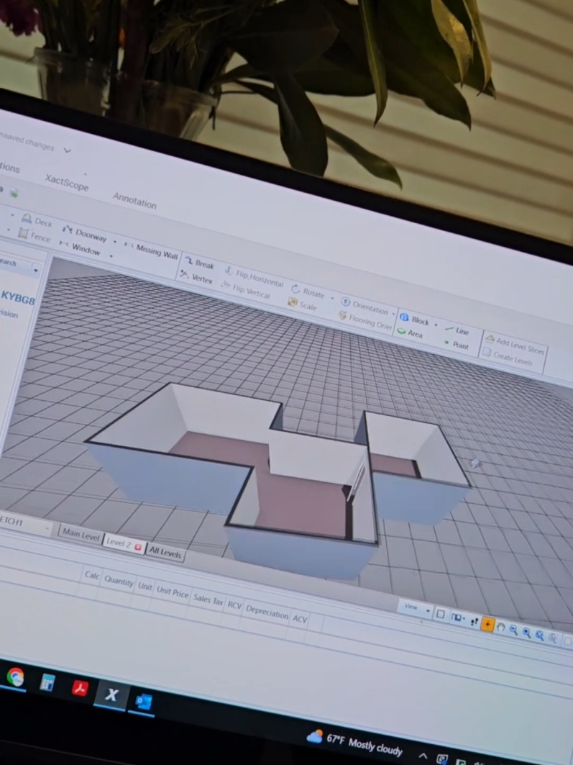The width and height of the screenshot is (573, 765).
Task: Open the View dropdown in bottom toolbar
Action: coord(415,607)
